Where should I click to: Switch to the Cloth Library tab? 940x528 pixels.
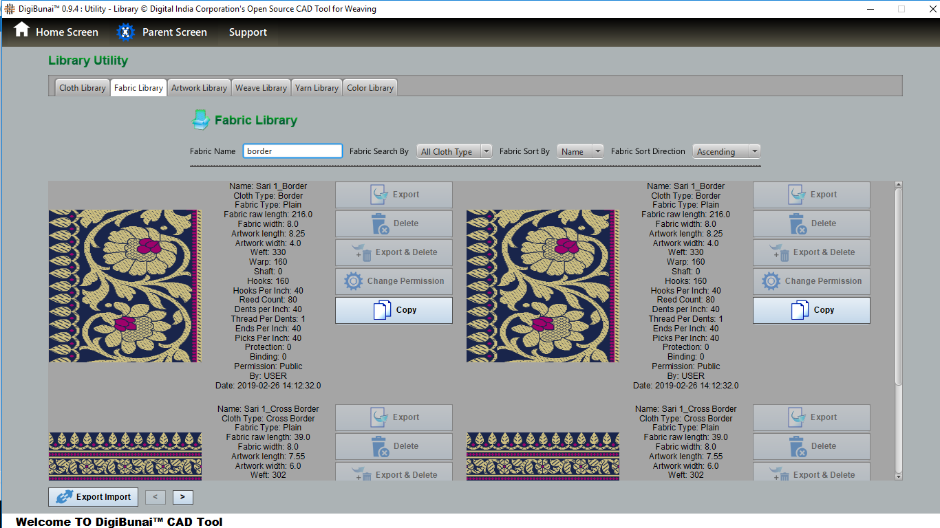[x=82, y=88]
